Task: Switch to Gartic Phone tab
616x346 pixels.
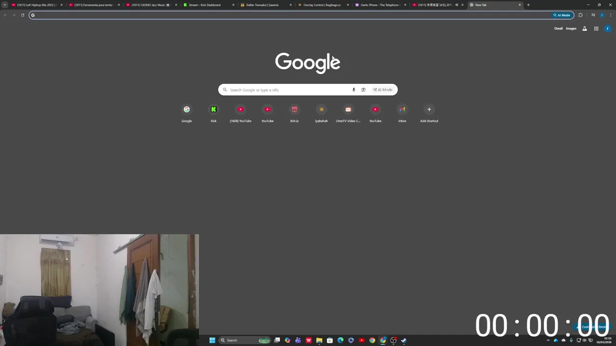Action: point(380,5)
